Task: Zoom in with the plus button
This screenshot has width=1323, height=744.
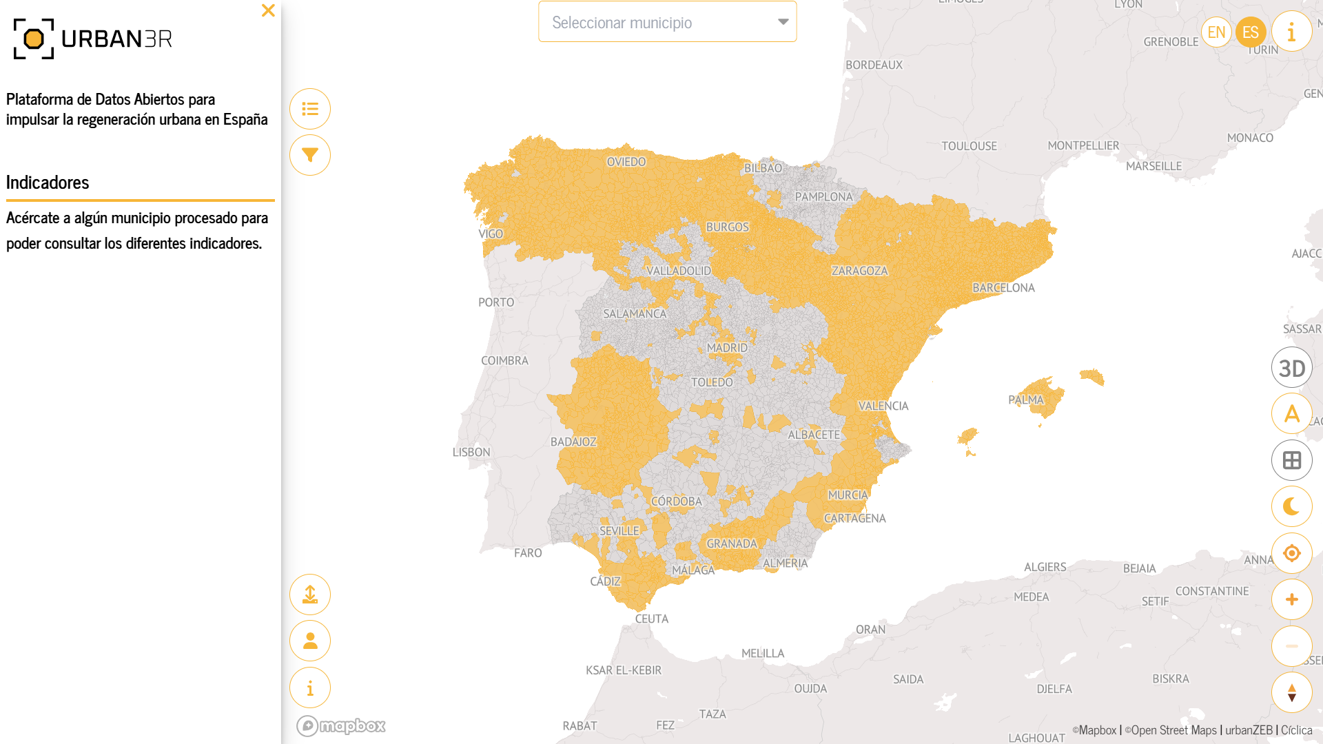Action: tap(1292, 599)
